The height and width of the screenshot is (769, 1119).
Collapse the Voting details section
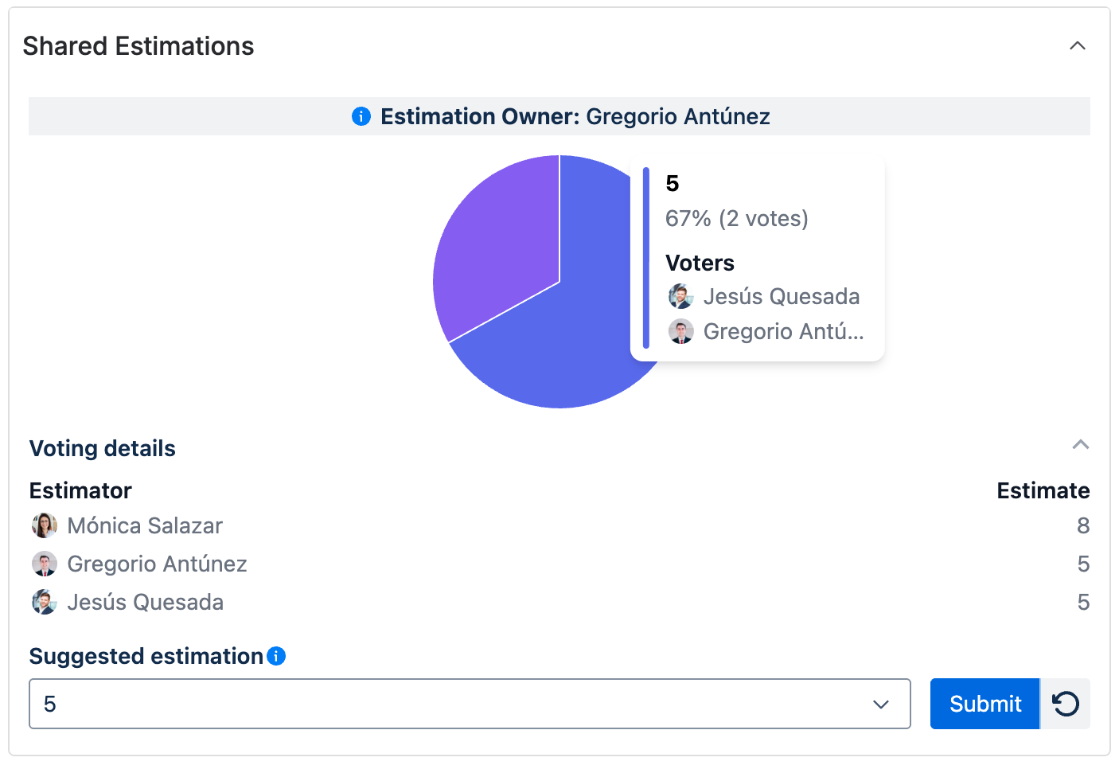1080,444
